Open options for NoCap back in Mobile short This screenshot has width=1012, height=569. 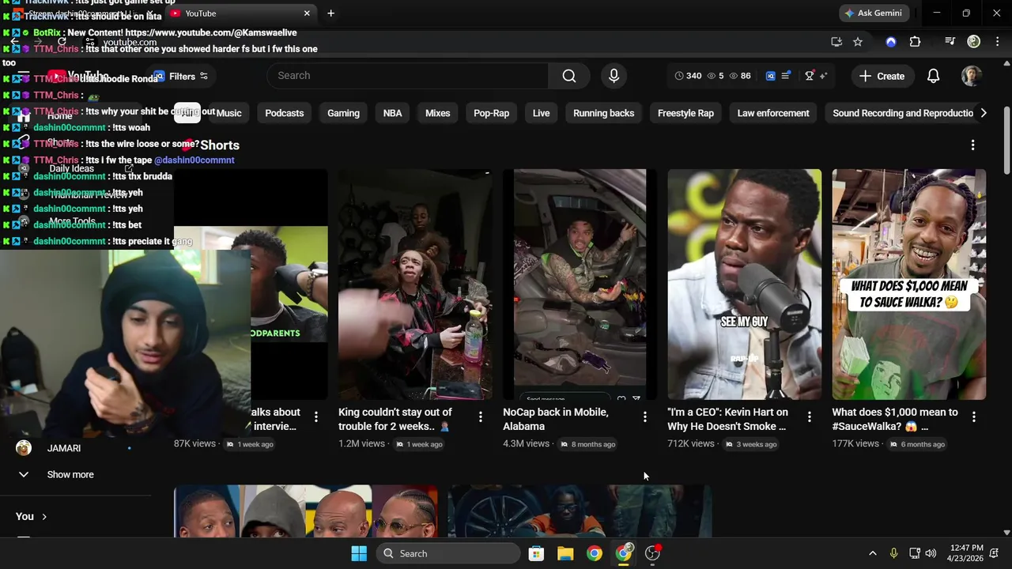click(644, 416)
